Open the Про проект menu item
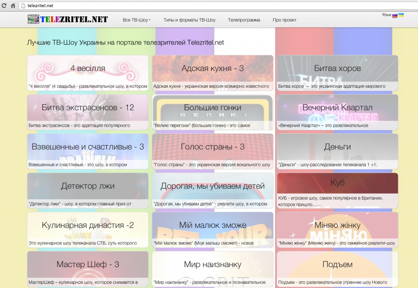Screen dimensions: 418x288 [285, 20]
